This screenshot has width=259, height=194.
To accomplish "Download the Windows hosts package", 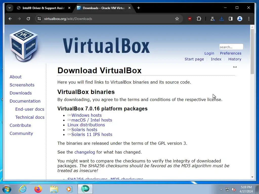I will (87, 115).
